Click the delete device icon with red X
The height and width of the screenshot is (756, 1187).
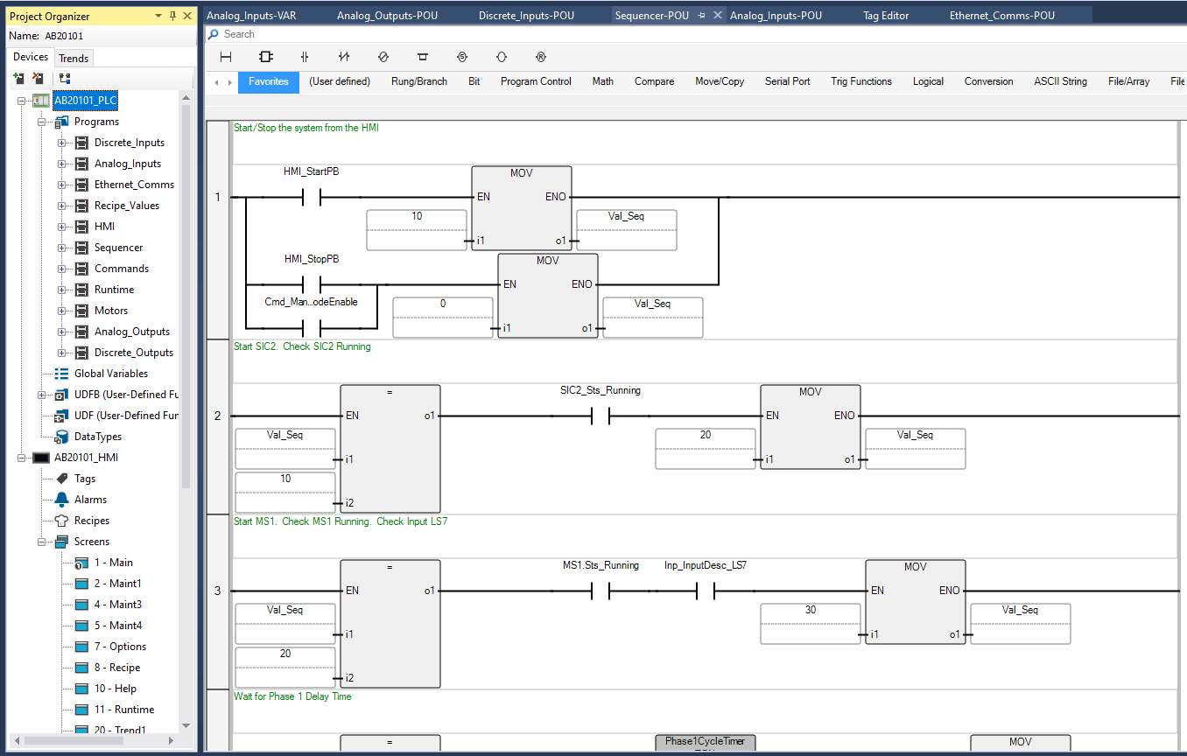tap(38, 78)
